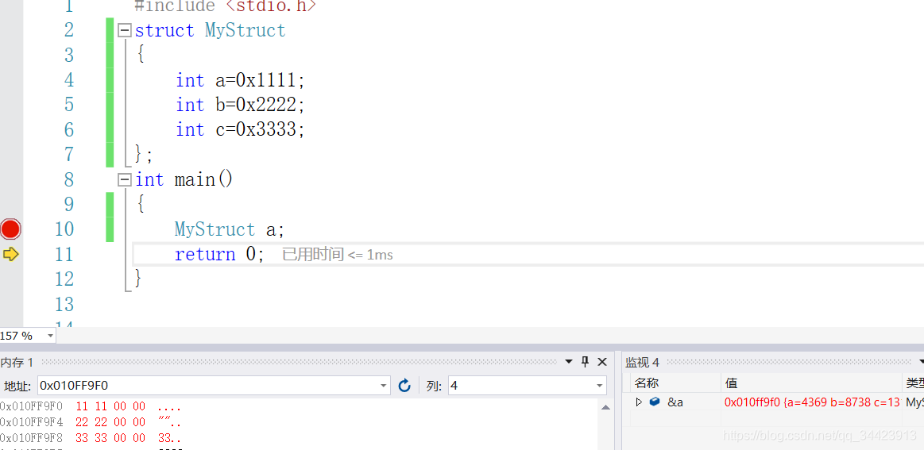This screenshot has width=924, height=450.
Task: Pin the Memory 1 panel
Action: tap(586, 362)
